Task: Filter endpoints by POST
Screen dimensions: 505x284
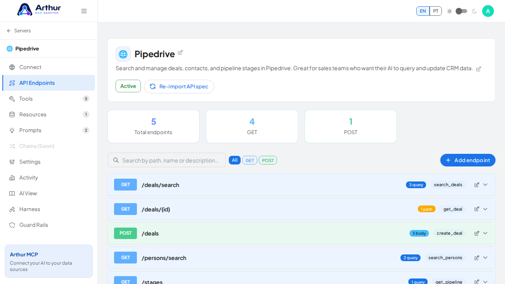Action: coord(268,160)
